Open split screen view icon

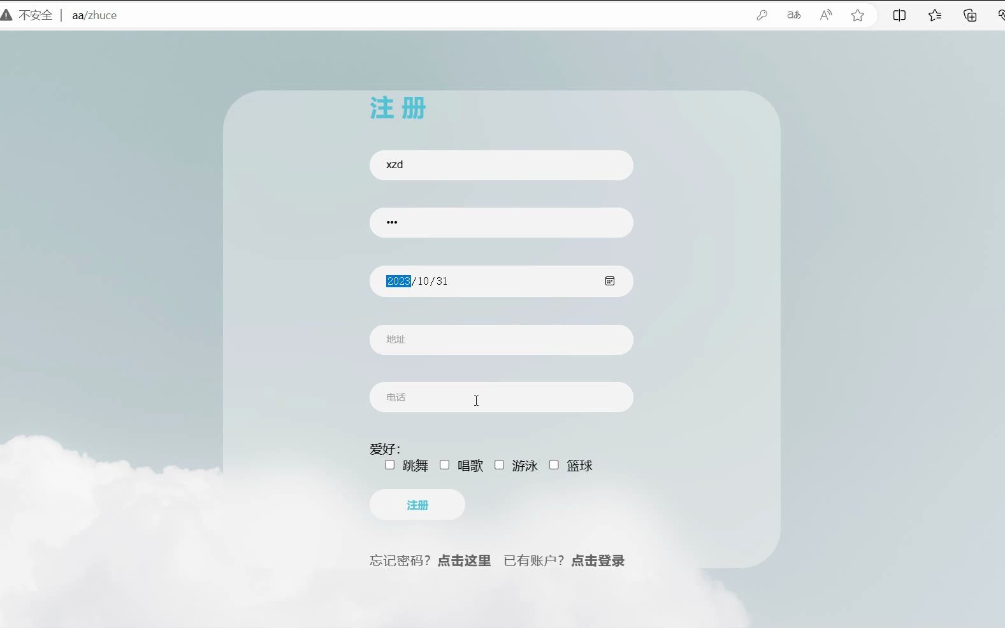point(899,15)
